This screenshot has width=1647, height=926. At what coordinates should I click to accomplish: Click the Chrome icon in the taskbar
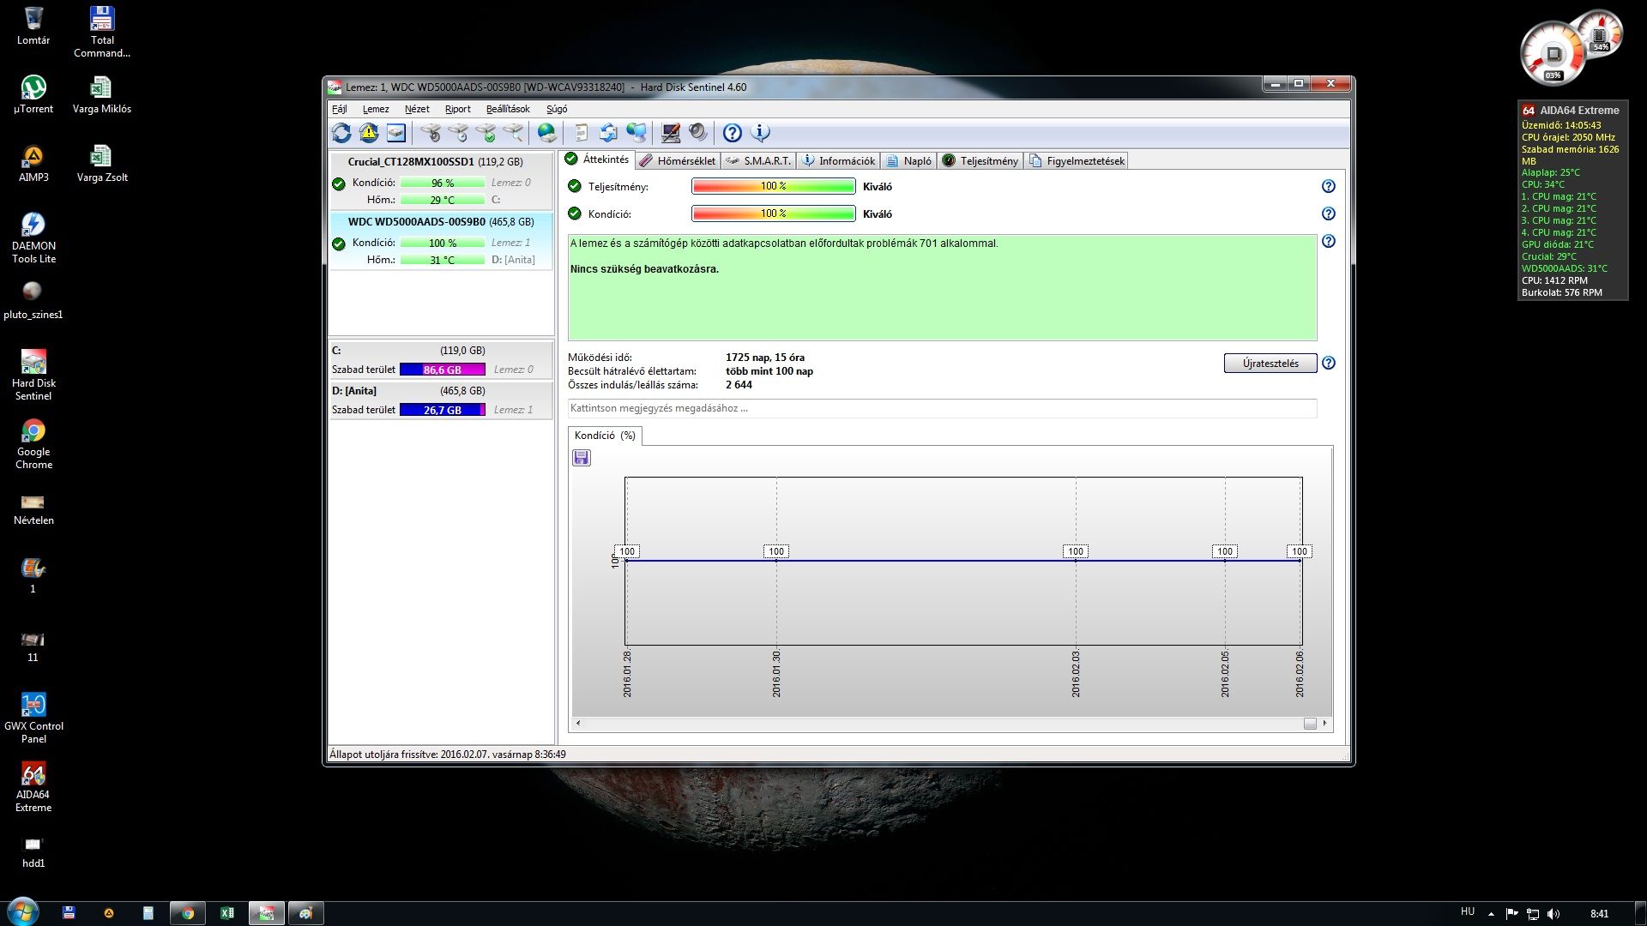point(187,913)
